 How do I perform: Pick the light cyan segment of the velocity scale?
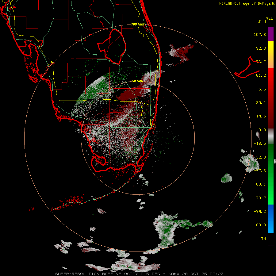[x=271, y=228]
